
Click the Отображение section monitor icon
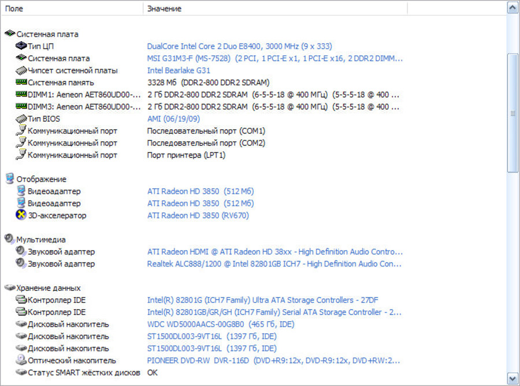pyautogui.click(x=10, y=179)
